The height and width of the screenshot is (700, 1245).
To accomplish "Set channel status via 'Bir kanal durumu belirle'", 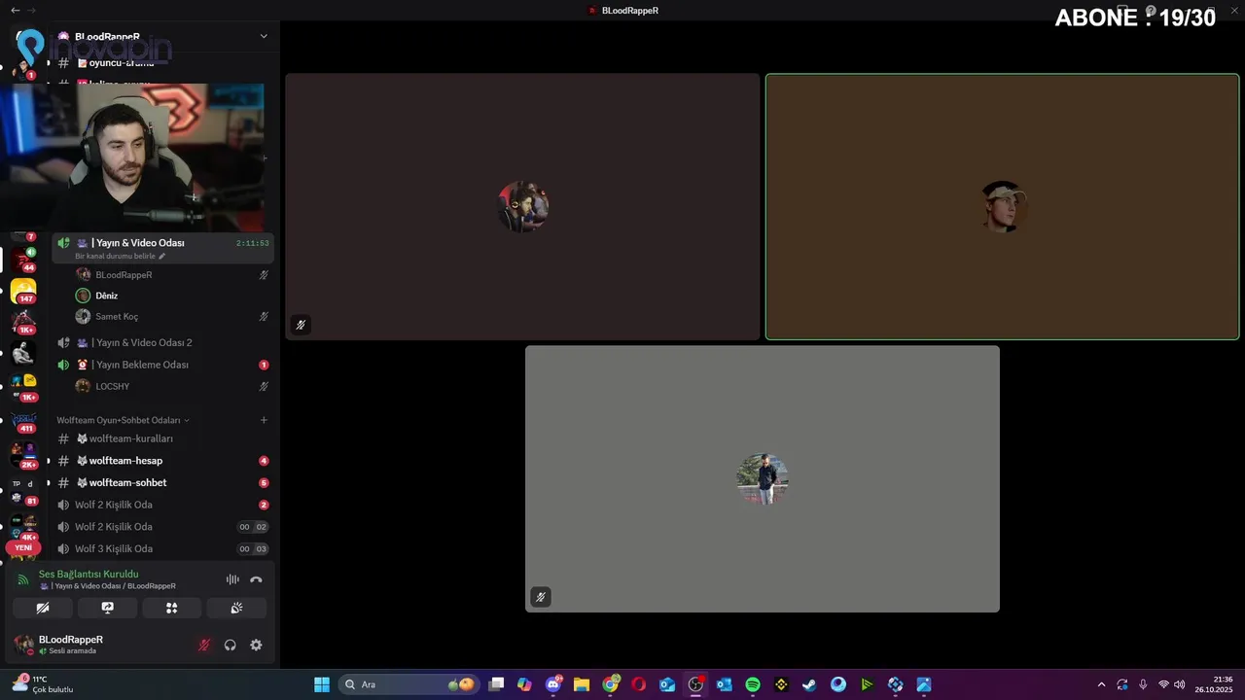I will click(x=115, y=256).
